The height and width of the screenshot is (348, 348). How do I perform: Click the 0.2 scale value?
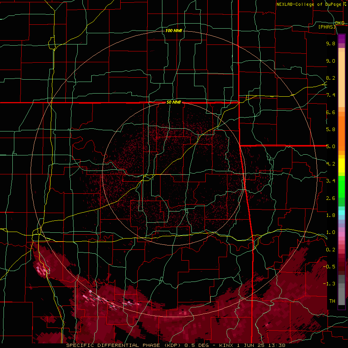point(331,250)
